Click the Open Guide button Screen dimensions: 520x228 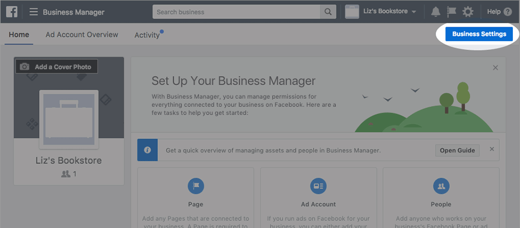(x=457, y=150)
